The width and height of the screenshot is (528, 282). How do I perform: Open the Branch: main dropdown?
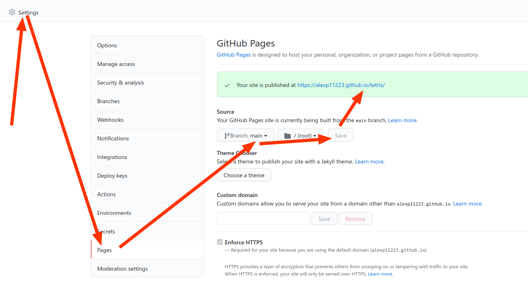[x=245, y=136]
